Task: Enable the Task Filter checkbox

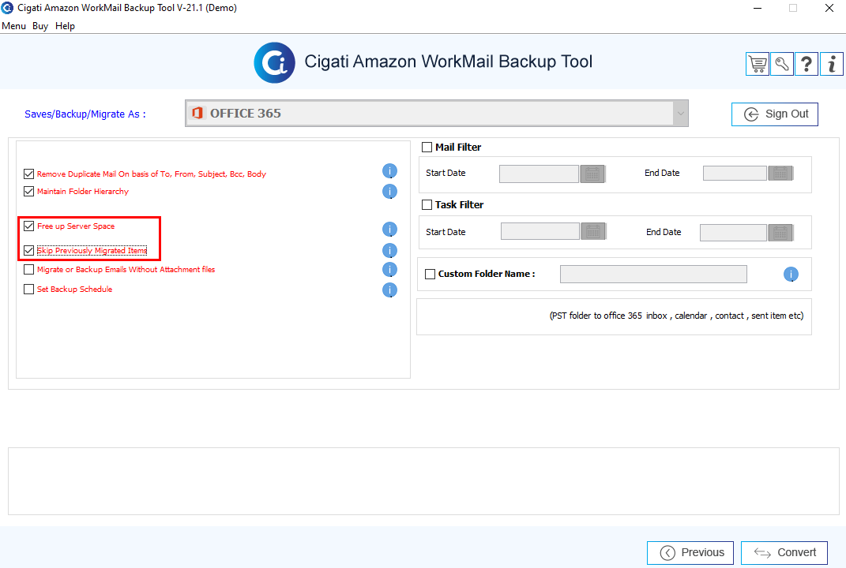Action: [x=427, y=205]
